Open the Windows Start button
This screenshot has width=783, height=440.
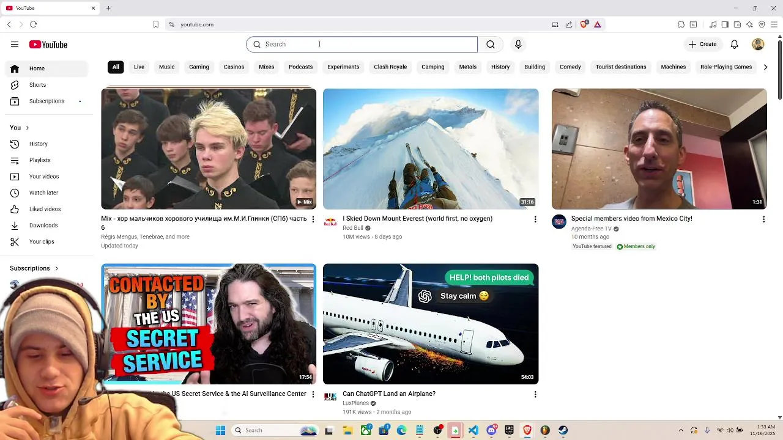(x=221, y=431)
